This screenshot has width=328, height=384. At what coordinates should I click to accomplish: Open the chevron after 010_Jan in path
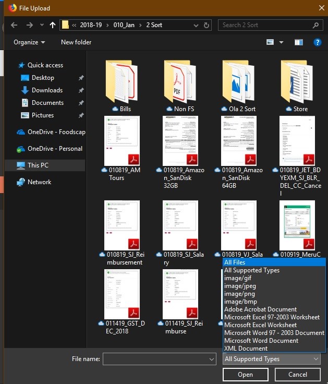click(140, 25)
